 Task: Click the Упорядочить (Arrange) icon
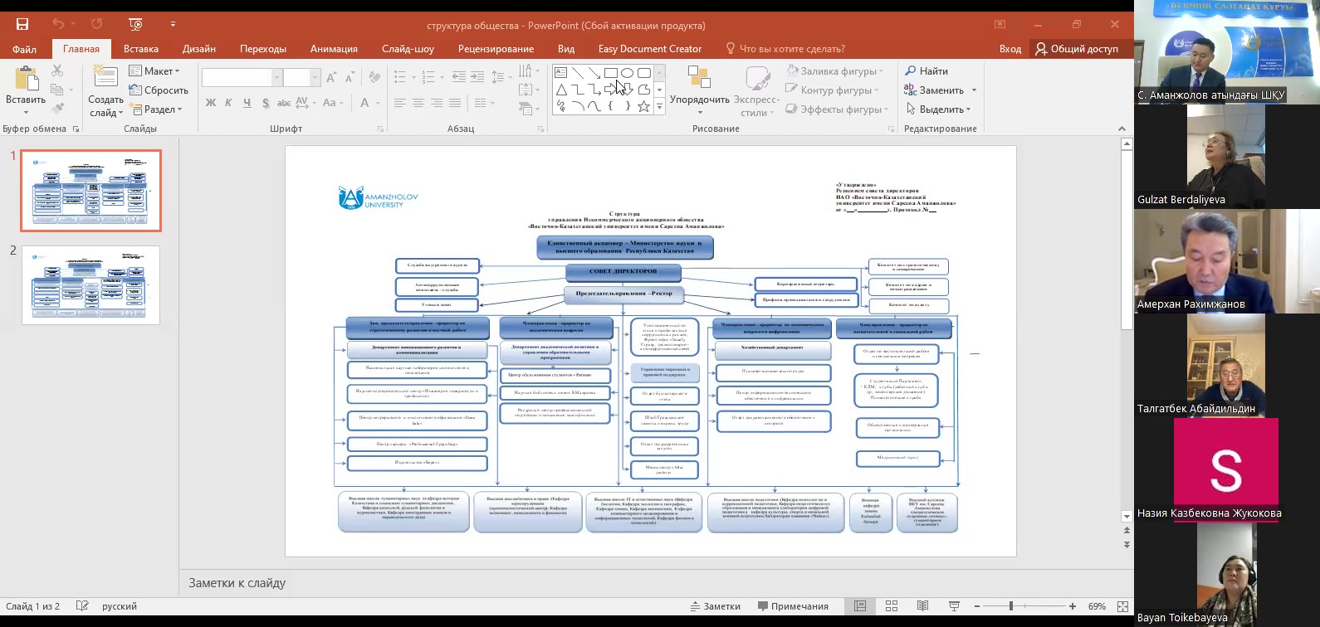[699, 78]
